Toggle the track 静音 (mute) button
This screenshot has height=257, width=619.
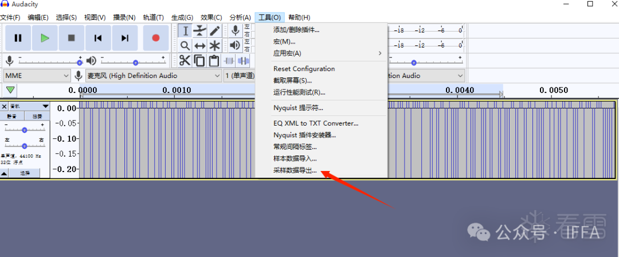pyautogui.click(x=12, y=116)
